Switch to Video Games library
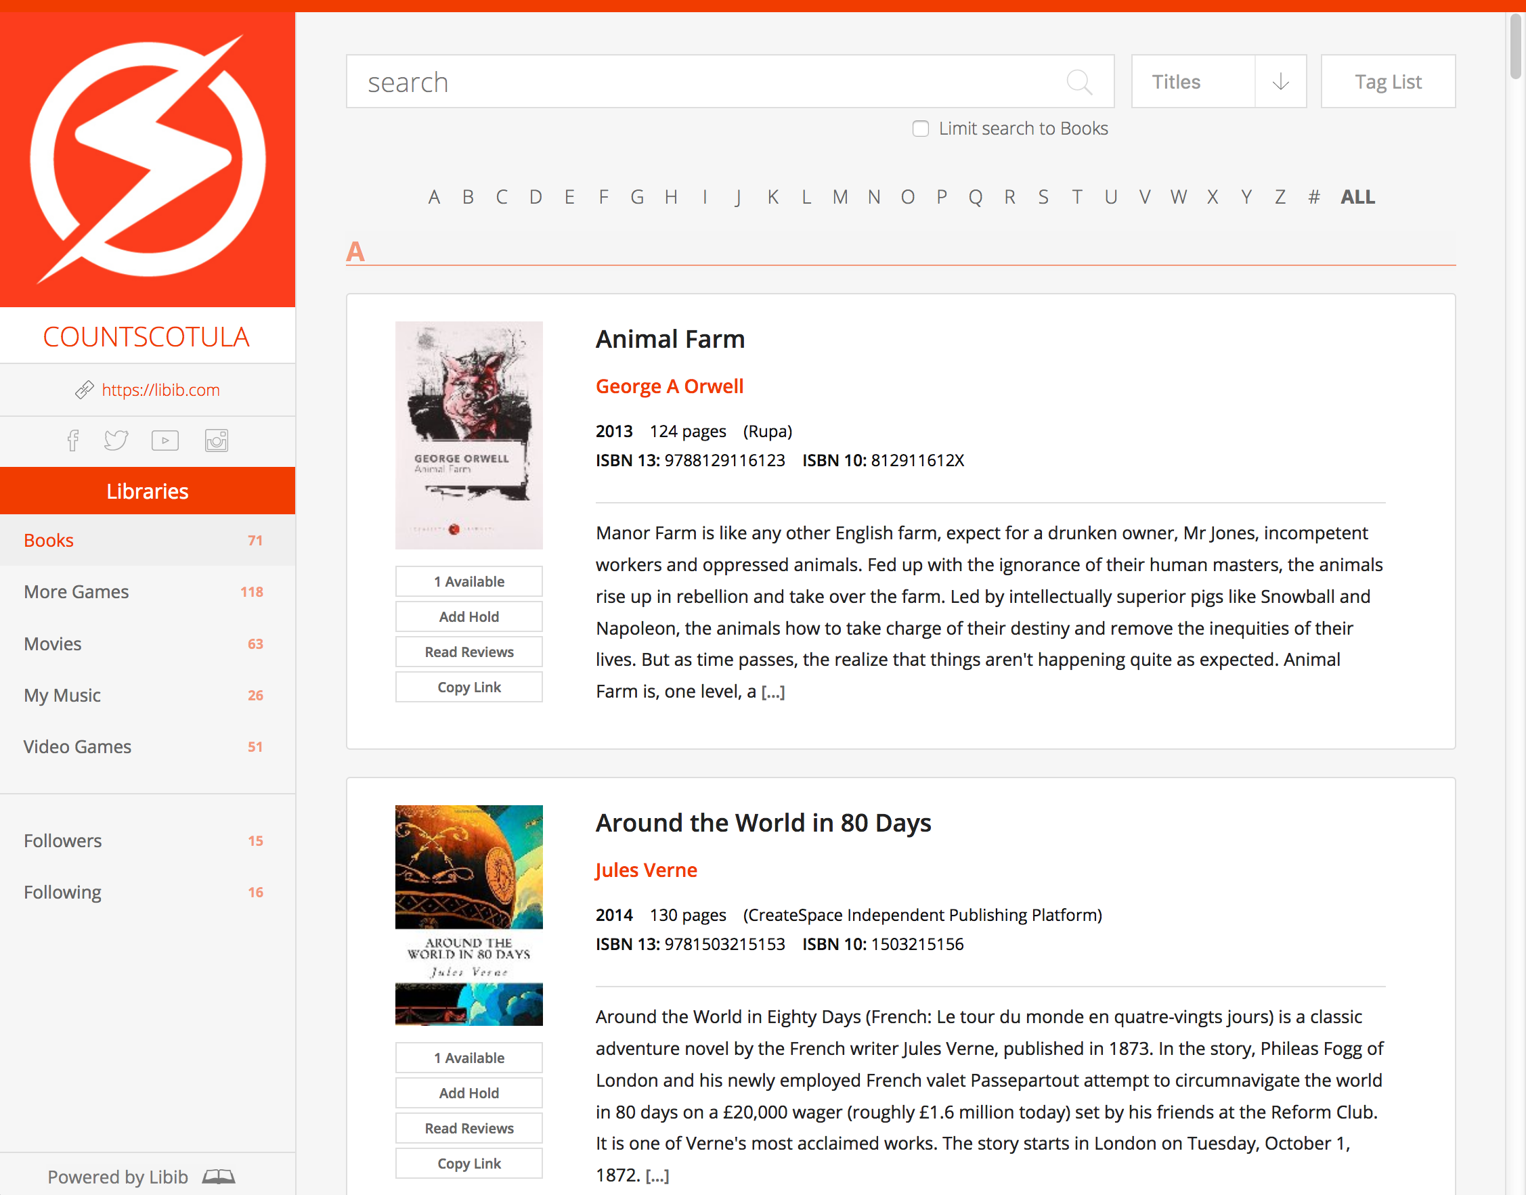This screenshot has height=1195, width=1526. point(77,746)
